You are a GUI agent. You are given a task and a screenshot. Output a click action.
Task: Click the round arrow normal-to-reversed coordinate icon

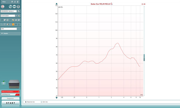coord(14,7)
